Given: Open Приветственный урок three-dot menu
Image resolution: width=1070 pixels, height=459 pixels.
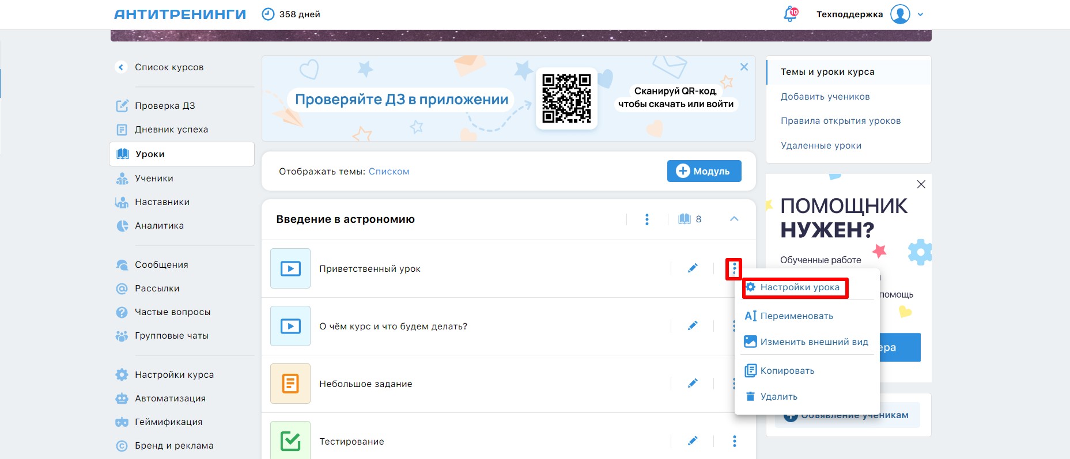Looking at the screenshot, I should [x=734, y=268].
